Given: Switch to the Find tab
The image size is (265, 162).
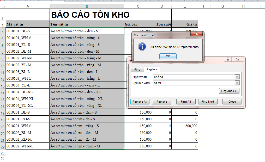Looking at the screenshot, I should pos(137,69).
